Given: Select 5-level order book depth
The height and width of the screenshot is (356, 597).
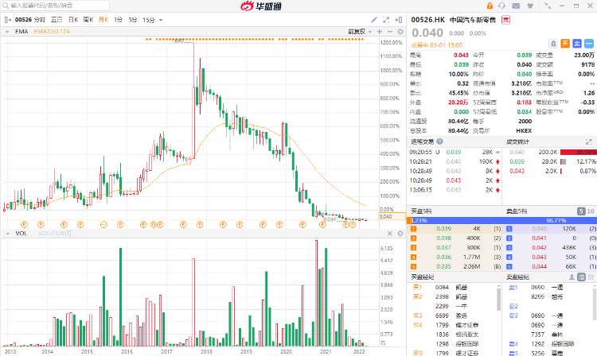Looking at the screenshot, I should coord(581,211).
